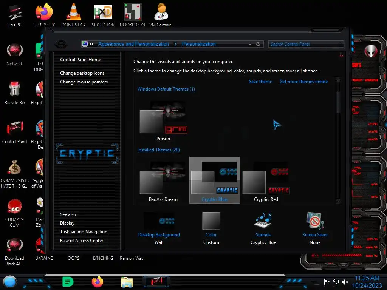Click the RansomWar... desktop label
The image size is (387, 290).
pos(133,258)
